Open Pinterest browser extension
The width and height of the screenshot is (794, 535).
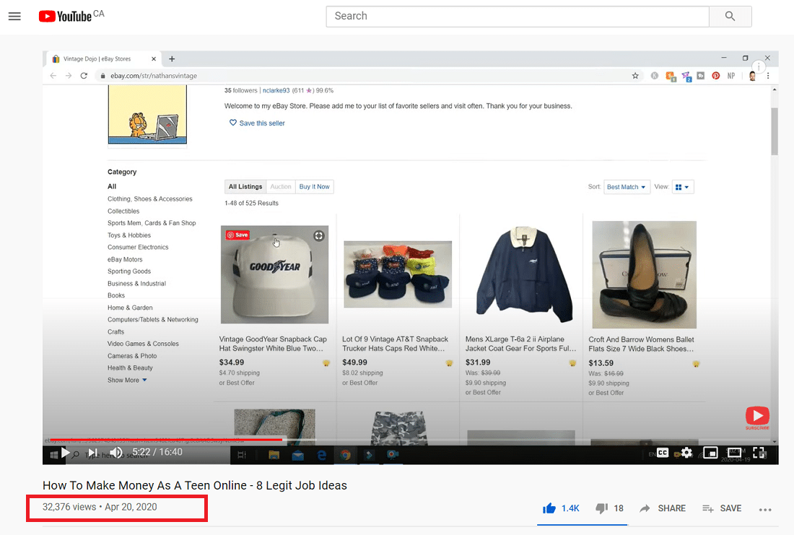715,76
